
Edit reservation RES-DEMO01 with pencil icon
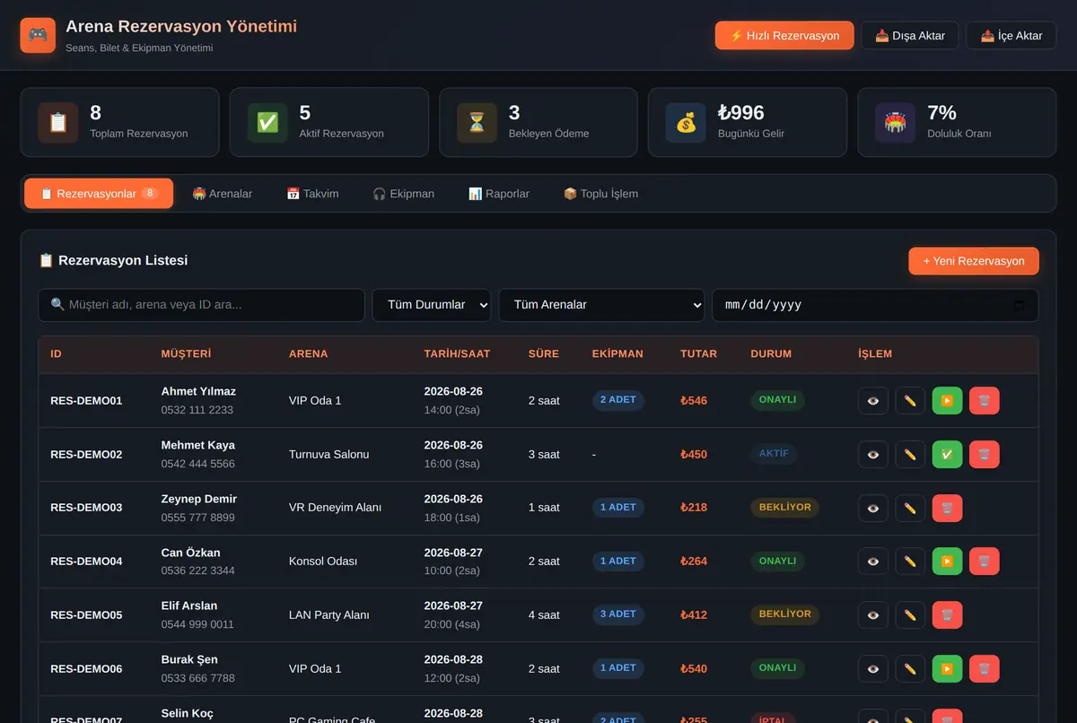click(x=910, y=400)
